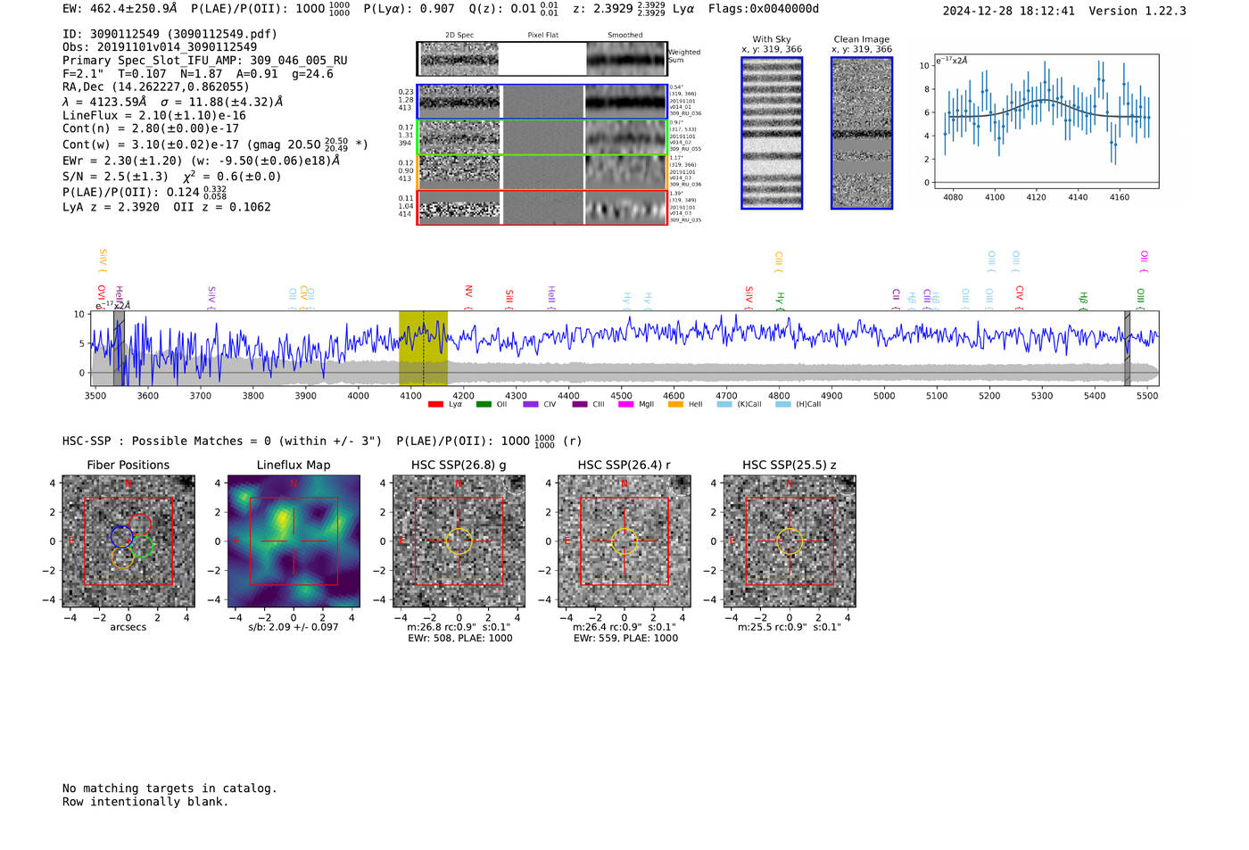
Task: Click the orange fiber circle in Fiber Positions
Action: pos(123,557)
